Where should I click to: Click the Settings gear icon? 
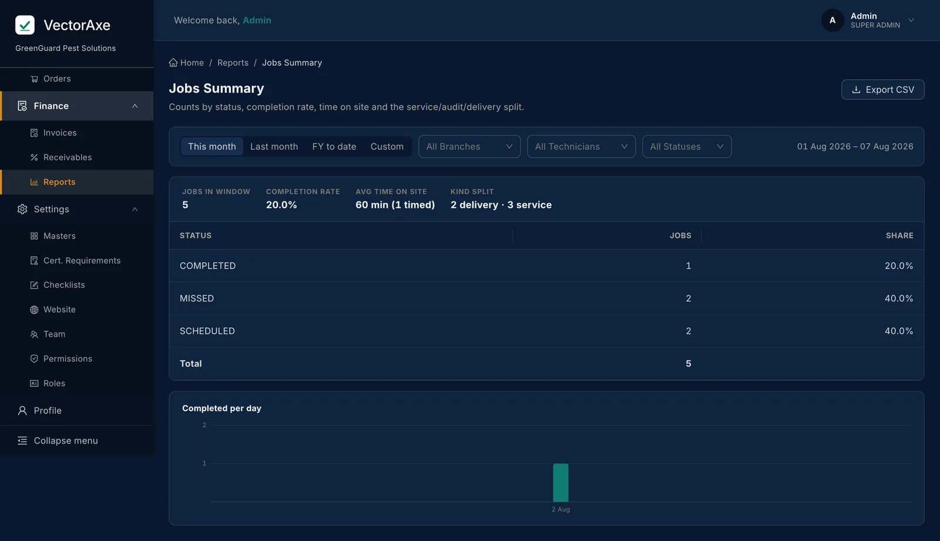[22, 209]
